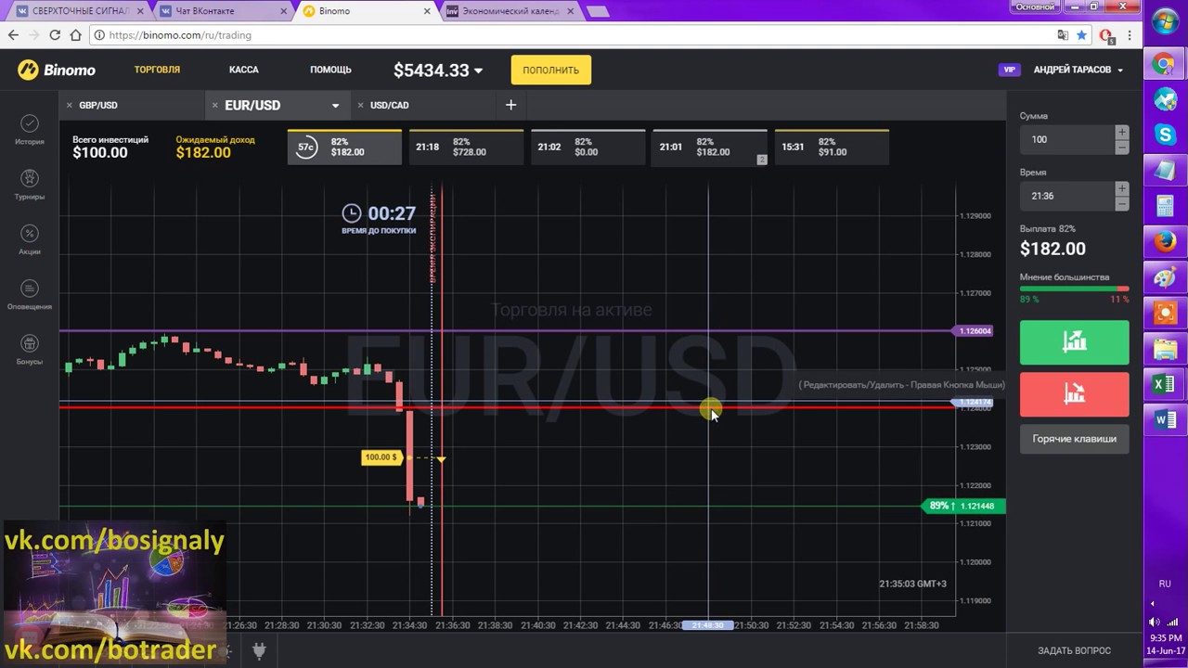1188x668 pixels.
Task: Open the Торговля menu
Action: [x=157, y=70]
